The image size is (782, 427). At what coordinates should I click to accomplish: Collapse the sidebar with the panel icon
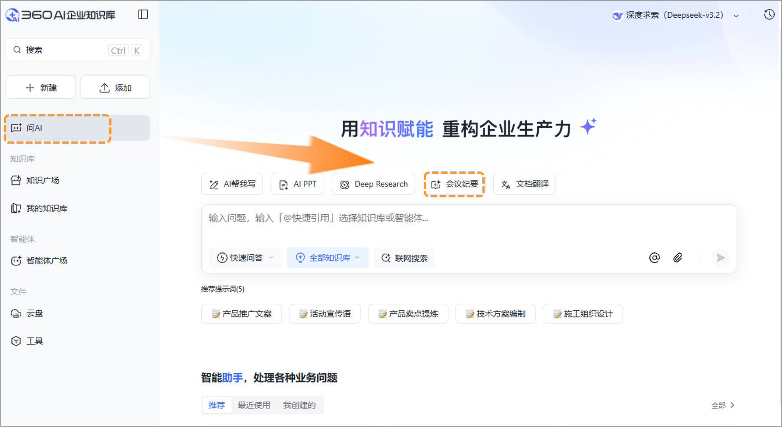[x=142, y=14]
